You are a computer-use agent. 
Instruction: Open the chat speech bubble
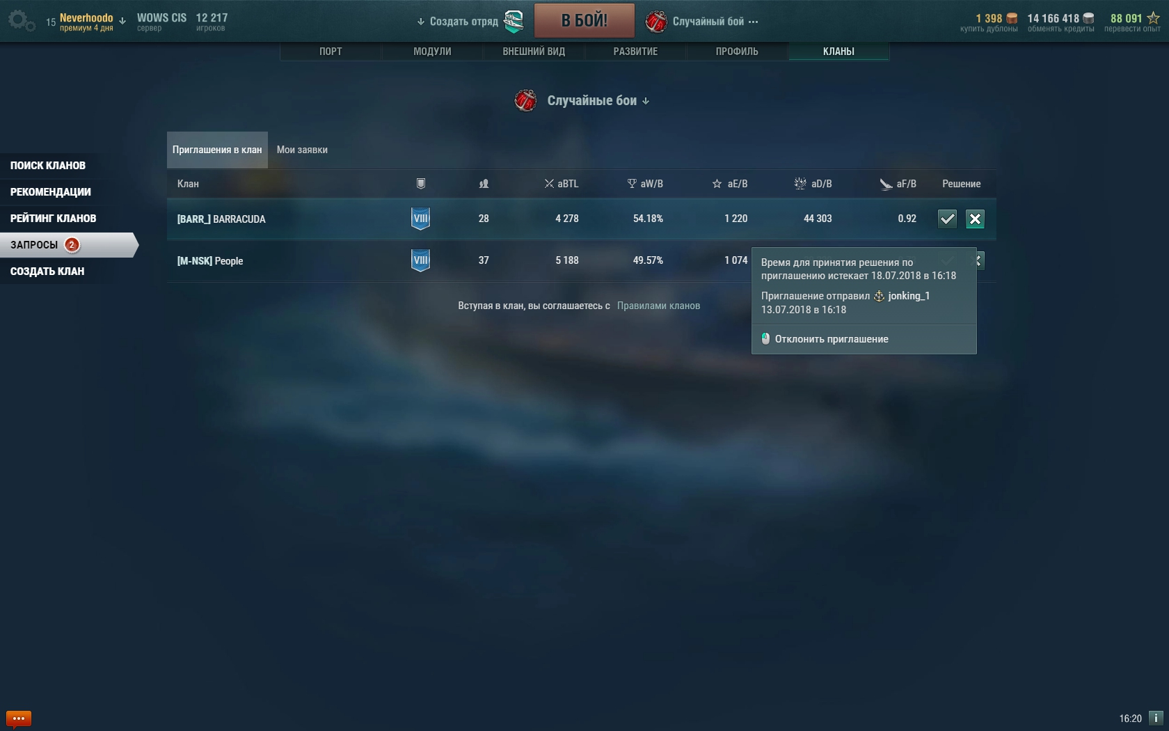(x=19, y=718)
